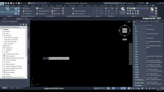
Task: Expand the Parcela node in settings tree
Action: click(3, 46)
